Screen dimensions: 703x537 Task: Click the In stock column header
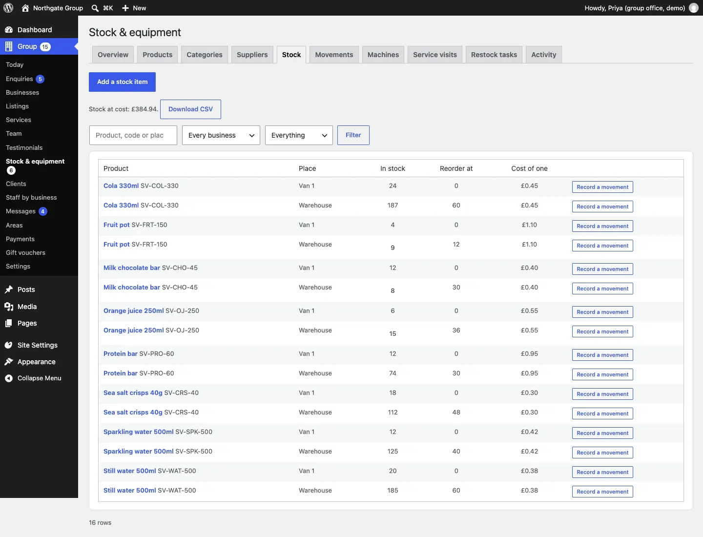pyautogui.click(x=393, y=168)
